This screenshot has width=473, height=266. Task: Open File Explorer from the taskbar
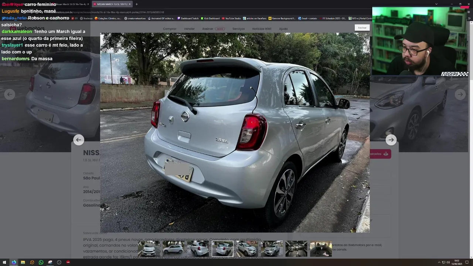click(23, 262)
